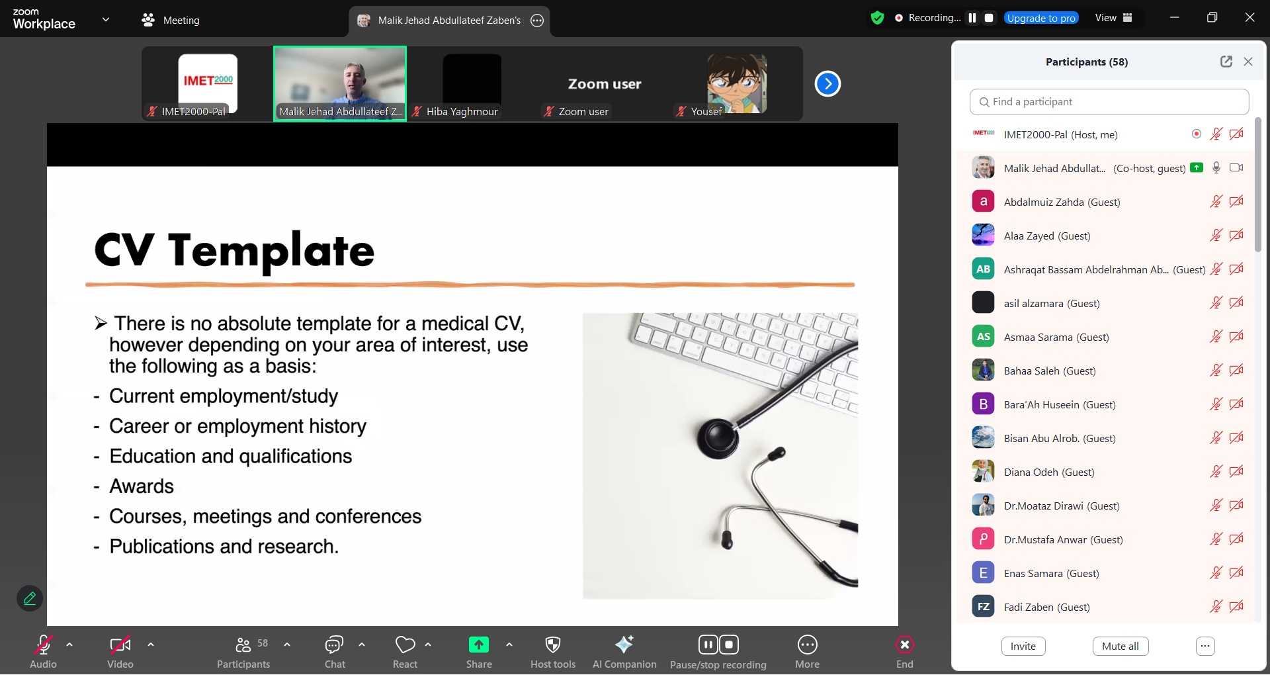Open Host tools shield icon
The image size is (1270, 675).
coord(552,645)
